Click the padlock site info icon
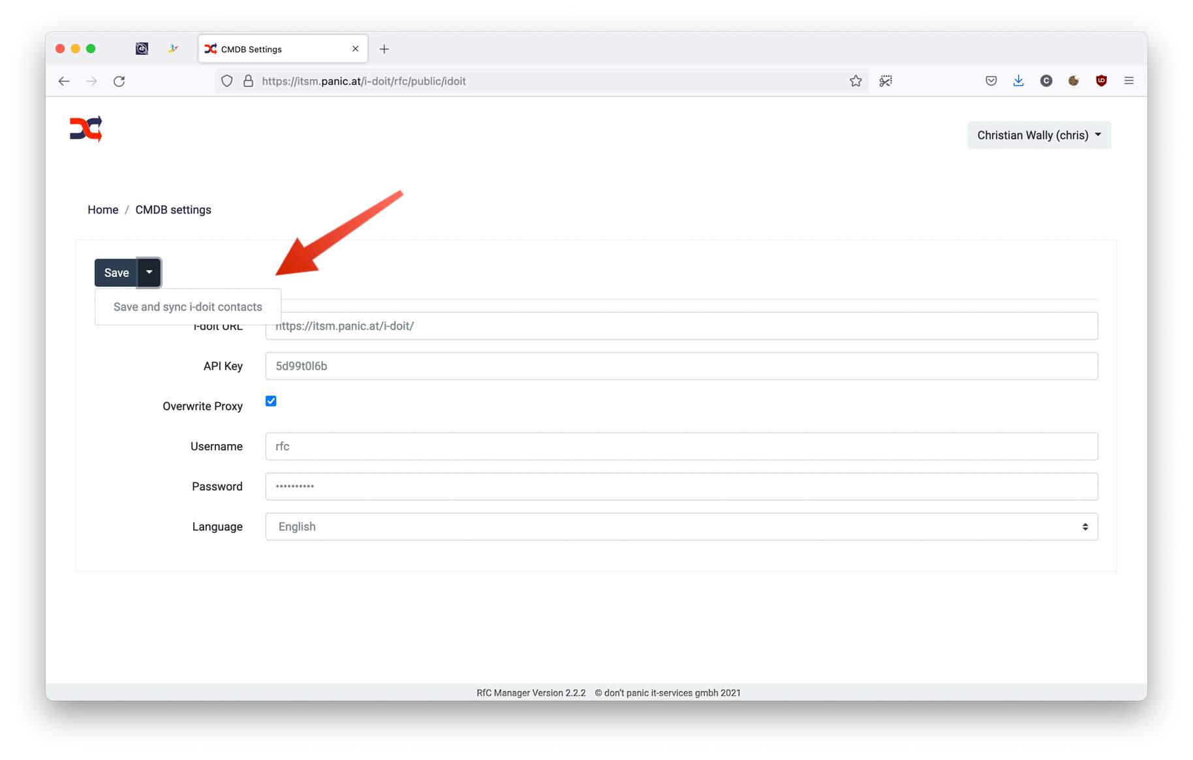The height and width of the screenshot is (760, 1193). click(248, 81)
